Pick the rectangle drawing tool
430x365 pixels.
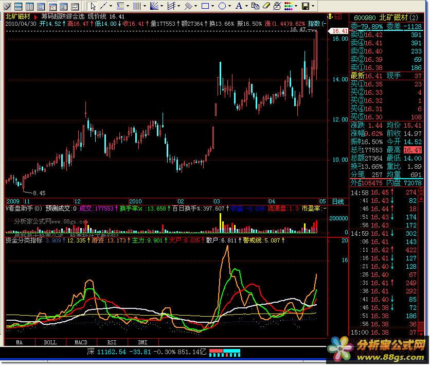[x=206, y=6]
